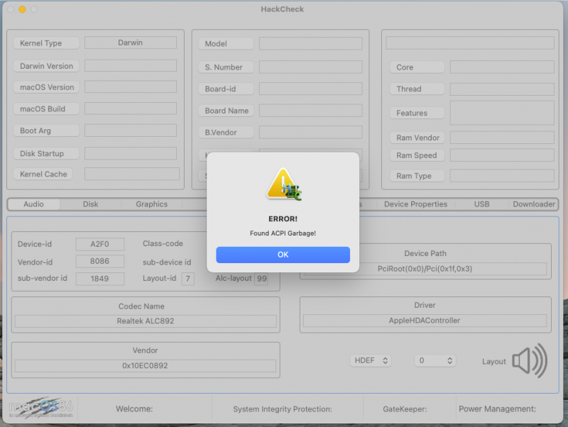Click the GateKeeper: status label
The width and height of the screenshot is (568, 427).
tap(405, 409)
